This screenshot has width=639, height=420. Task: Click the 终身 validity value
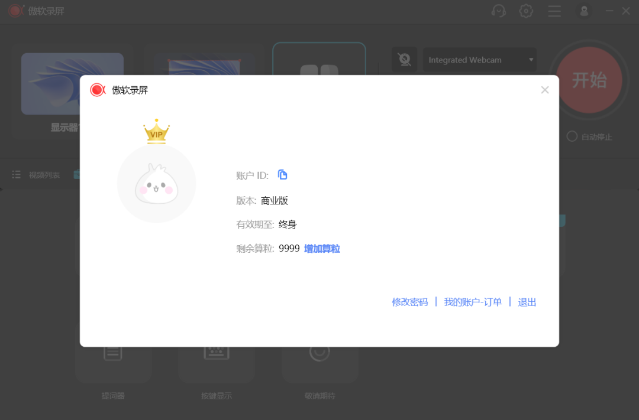pos(288,224)
